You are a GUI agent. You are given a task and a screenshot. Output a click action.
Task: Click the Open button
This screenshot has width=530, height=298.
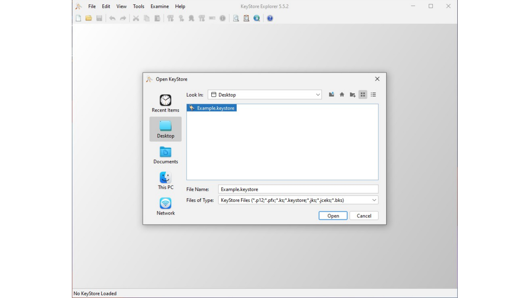(333, 216)
